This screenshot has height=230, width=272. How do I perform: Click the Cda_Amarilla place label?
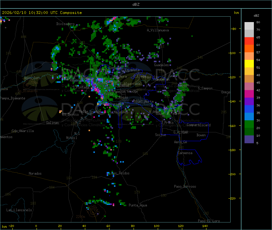(x=23, y=131)
